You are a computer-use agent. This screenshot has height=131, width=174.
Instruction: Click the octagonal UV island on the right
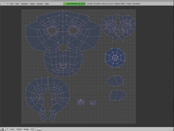tap(115, 58)
